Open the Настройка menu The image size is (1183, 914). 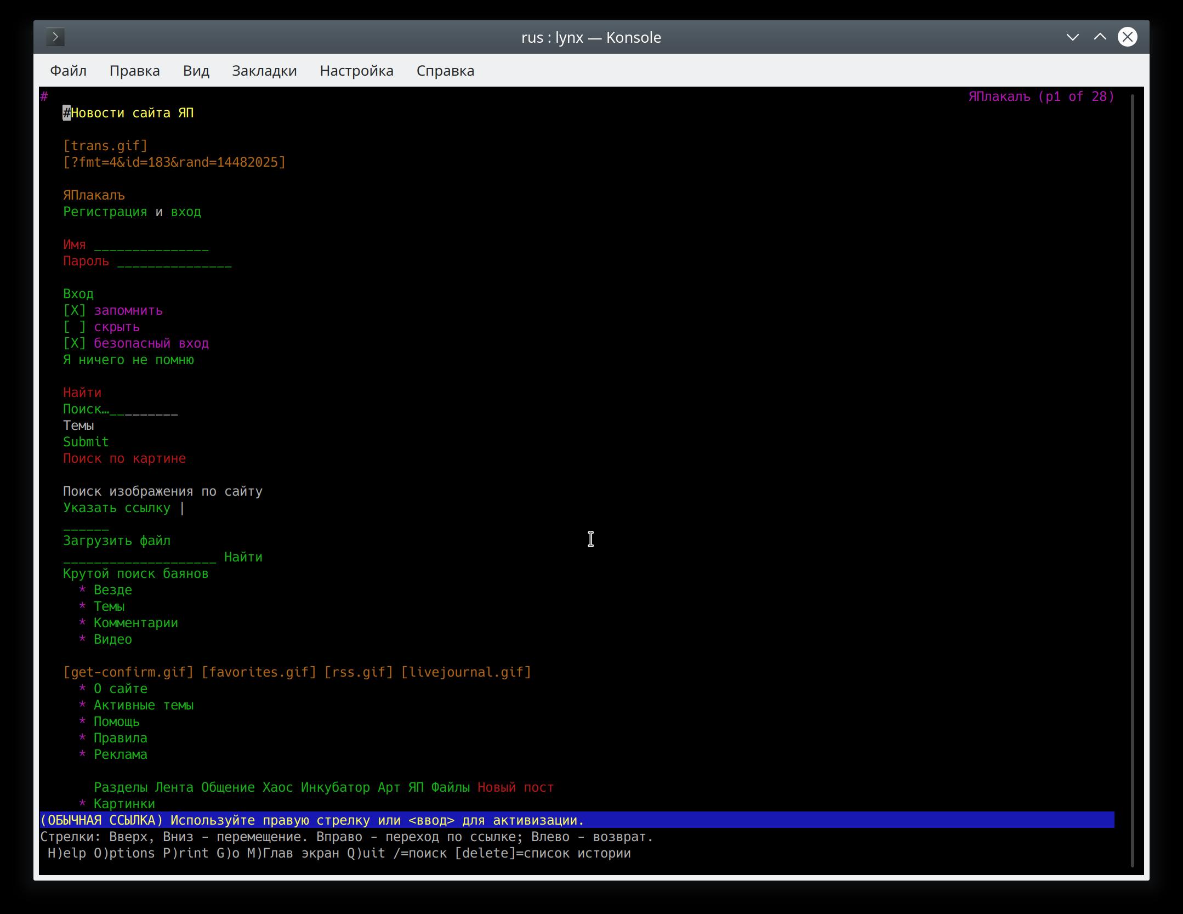(x=357, y=71)
